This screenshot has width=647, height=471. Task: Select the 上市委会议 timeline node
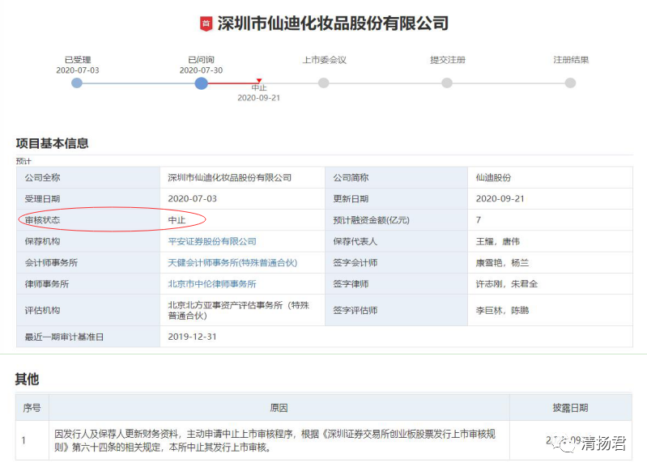[x=324, y=83]
